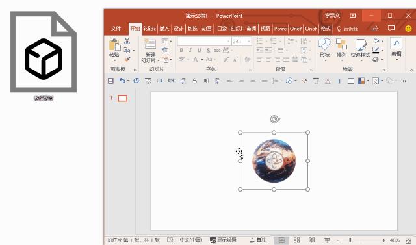Image resolution: width=416 pixels, height=245 pixels.
Task: Toggle Underline formatting
Action: [x=200, y=51]
